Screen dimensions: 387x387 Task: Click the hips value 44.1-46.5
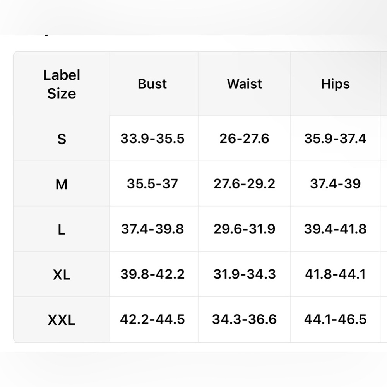[x=335, y=319]
